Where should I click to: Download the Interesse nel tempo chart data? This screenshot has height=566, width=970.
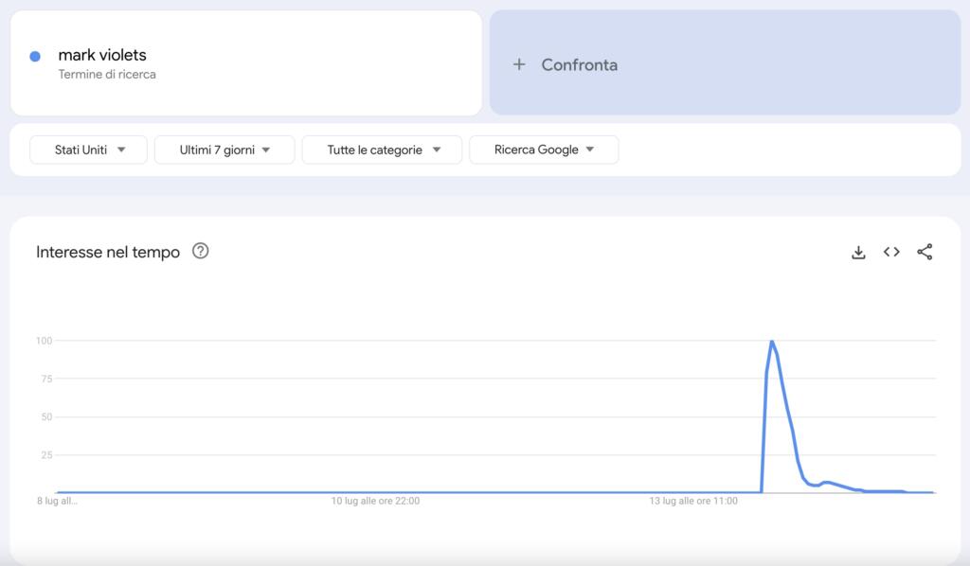point(858,252)
